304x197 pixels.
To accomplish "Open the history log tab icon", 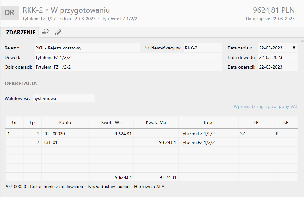I will 45,32.
